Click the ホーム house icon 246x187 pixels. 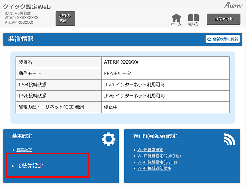pos(176,19)
